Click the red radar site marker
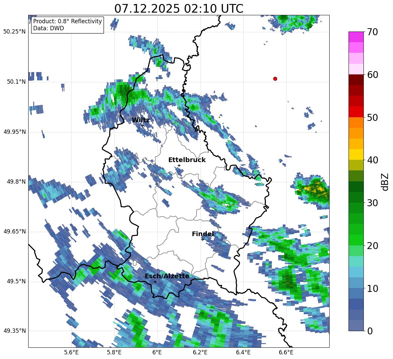 click(x=275, y=79)
